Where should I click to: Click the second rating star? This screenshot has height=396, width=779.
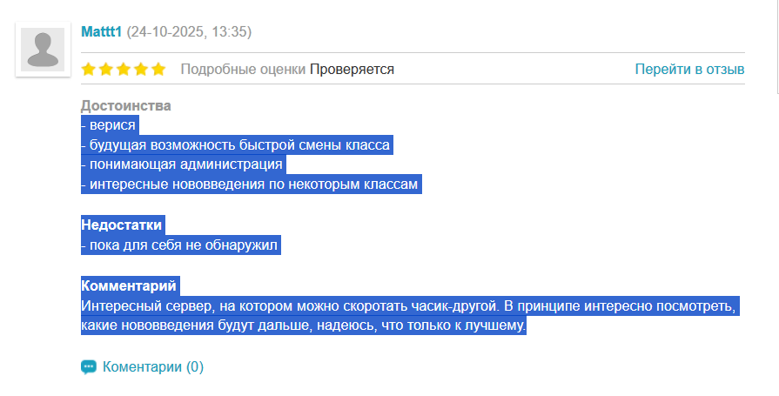tap(105, 70)
